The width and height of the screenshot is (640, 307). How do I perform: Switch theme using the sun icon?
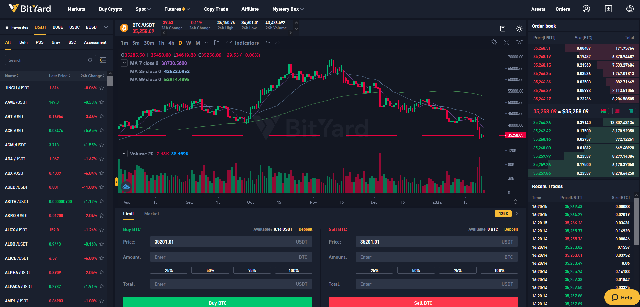pos(519,29)
